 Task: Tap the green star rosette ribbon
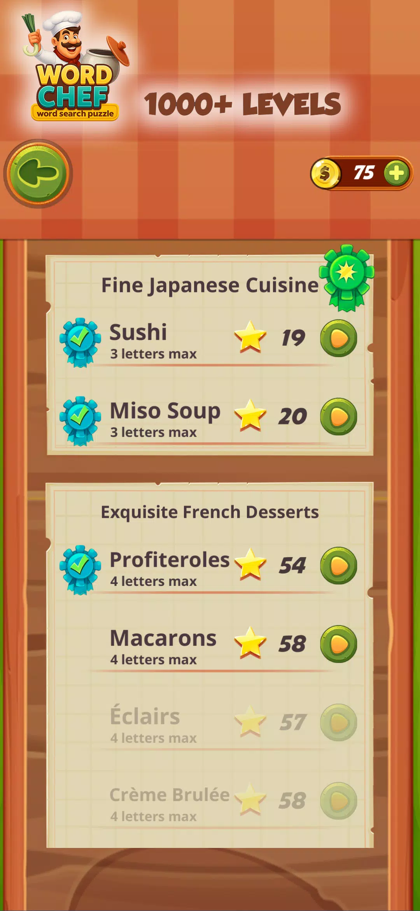click(346, 277)
